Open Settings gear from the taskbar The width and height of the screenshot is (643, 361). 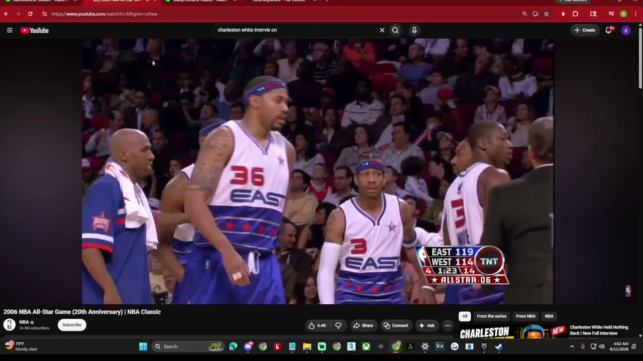point(425,346)
